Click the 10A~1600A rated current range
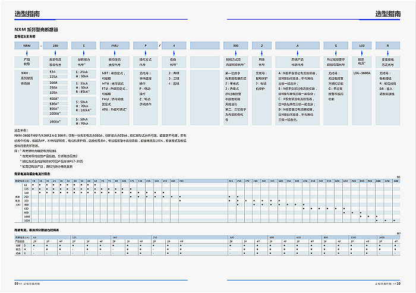The image size is (416, 293). click(361, 73)
